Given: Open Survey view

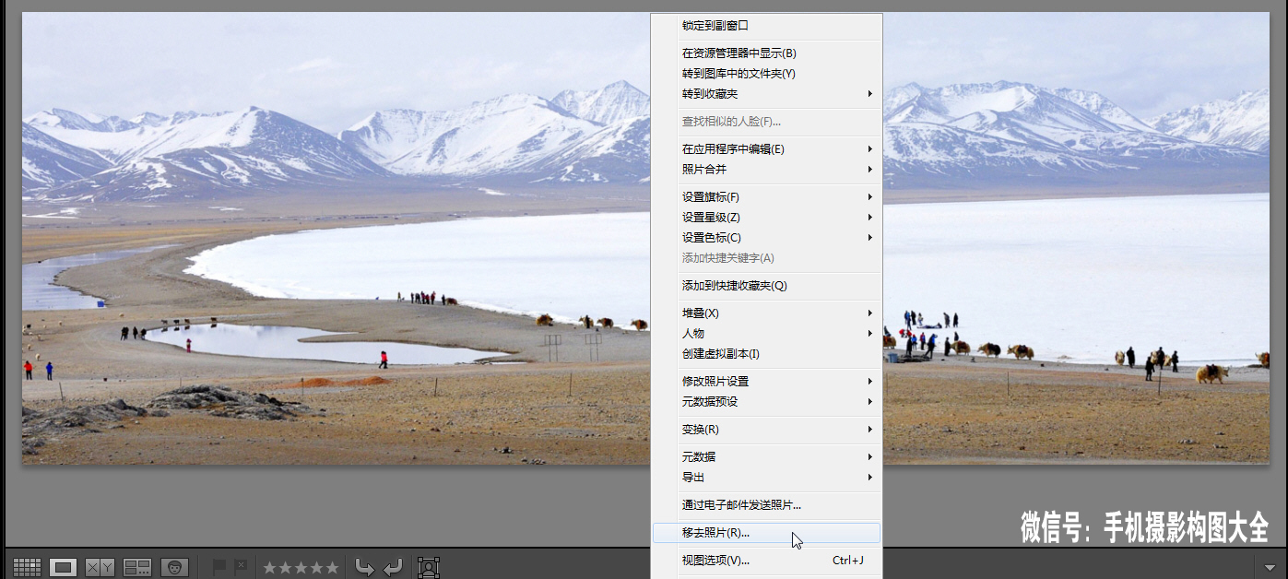Looking at the screenshot, I should pos(137,567).
